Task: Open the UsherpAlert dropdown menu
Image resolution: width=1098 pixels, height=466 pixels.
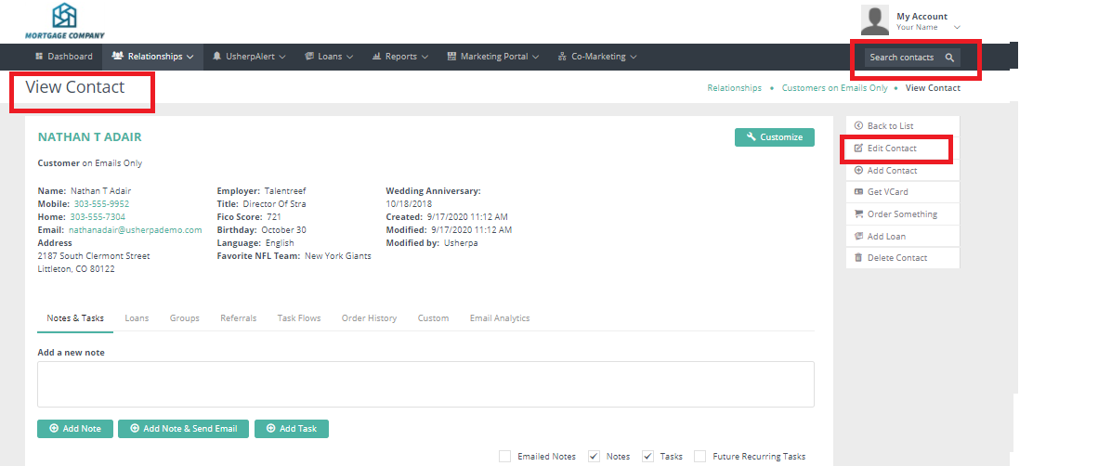Action: (249, 57)
